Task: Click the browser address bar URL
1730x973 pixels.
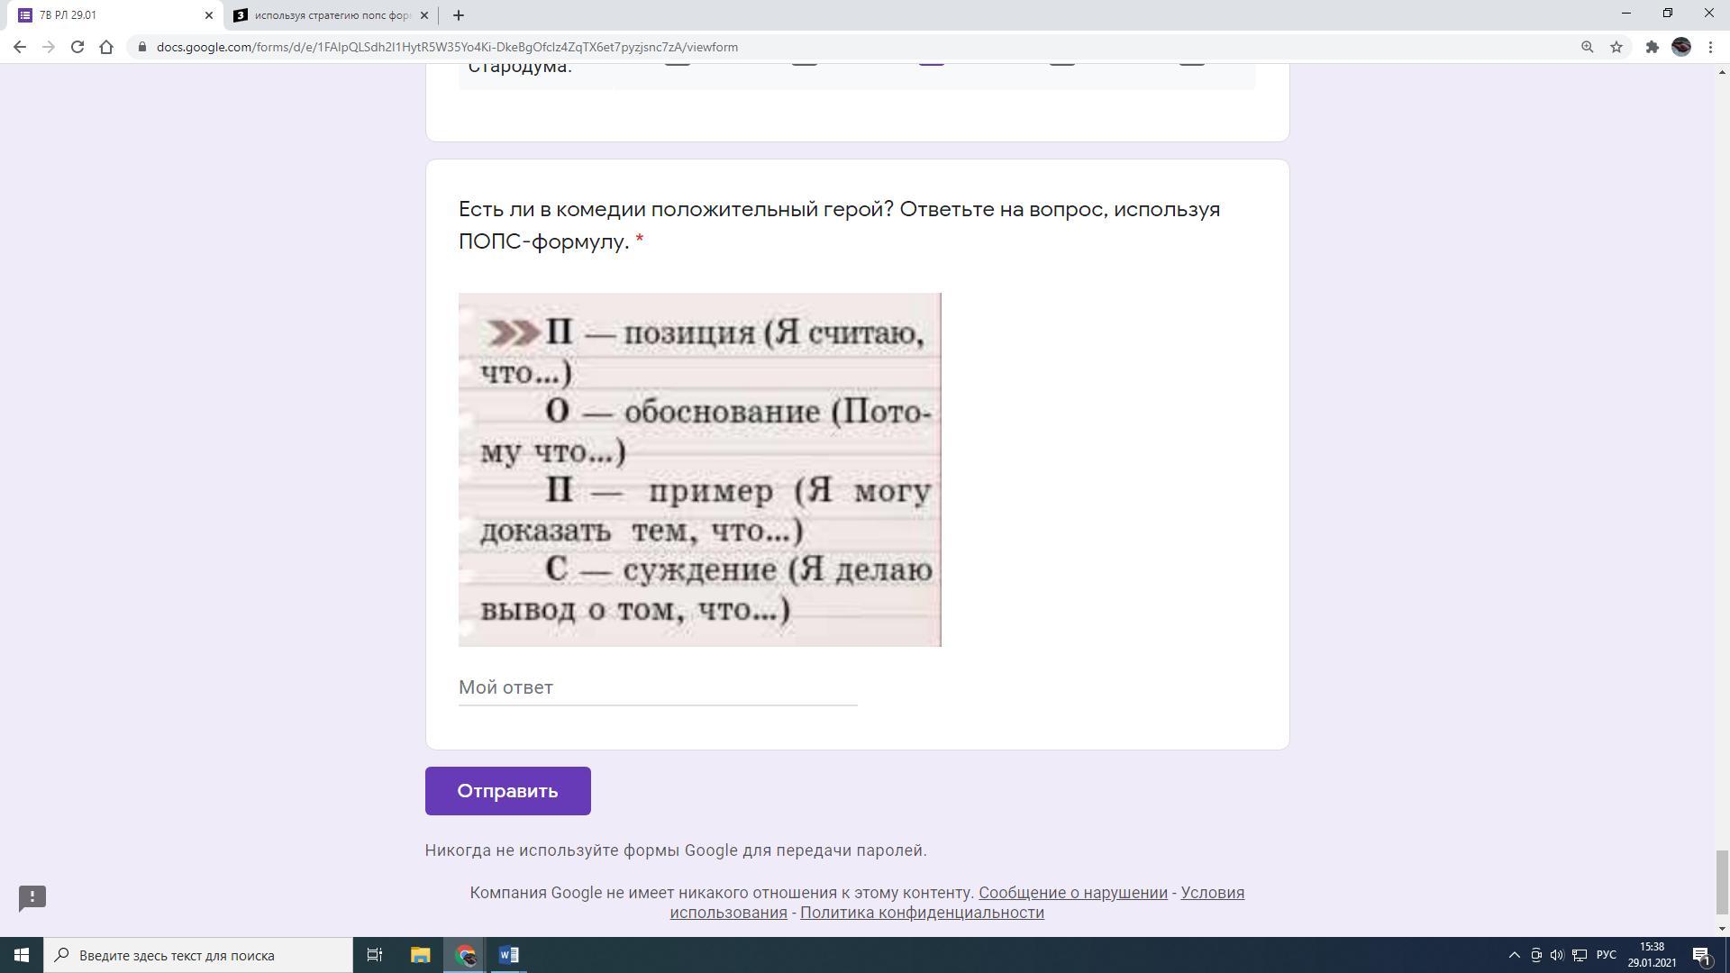Action: pyautogui.click(x=447, y=47)
